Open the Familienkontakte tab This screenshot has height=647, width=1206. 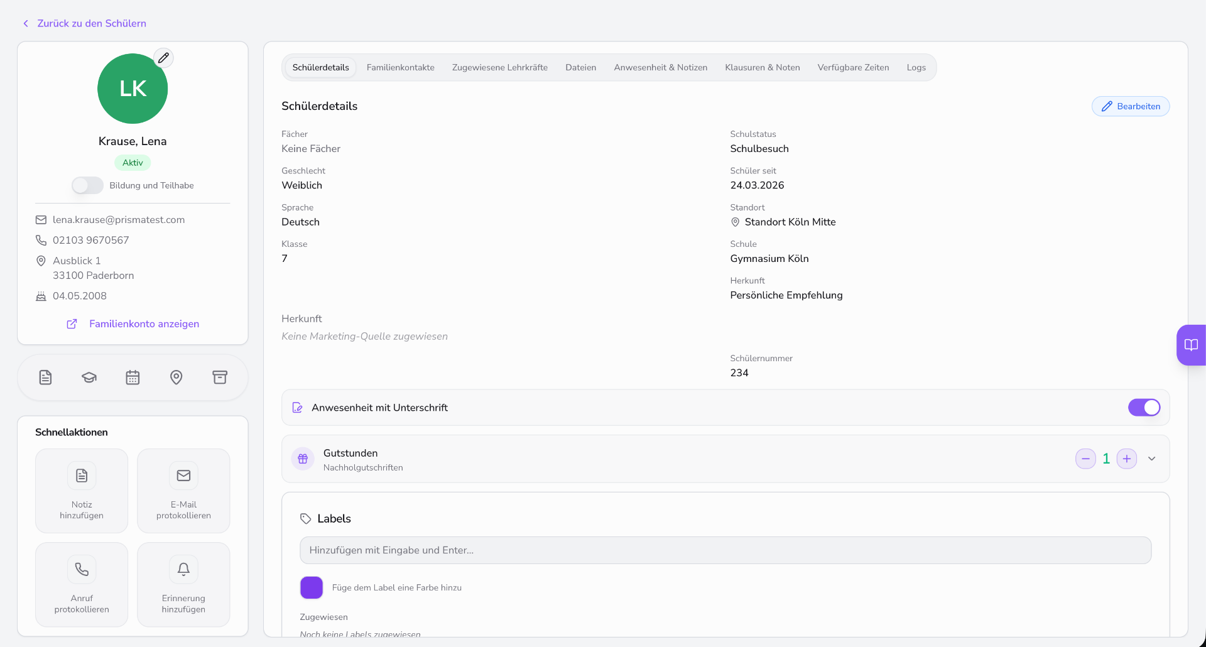401,67
